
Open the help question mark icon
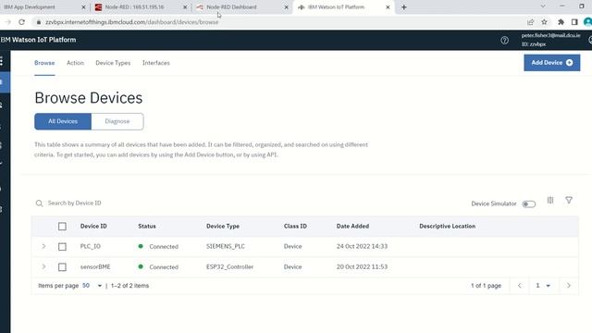pos(504,40)
